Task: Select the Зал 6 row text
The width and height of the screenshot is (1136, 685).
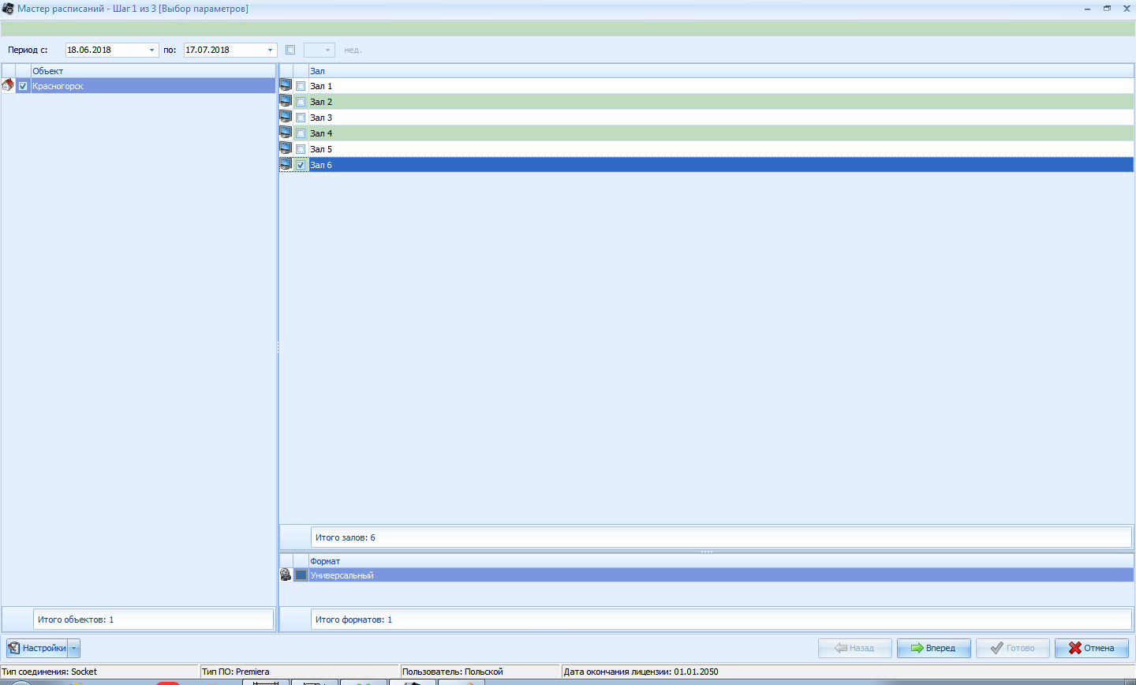Action: (321, 165)
